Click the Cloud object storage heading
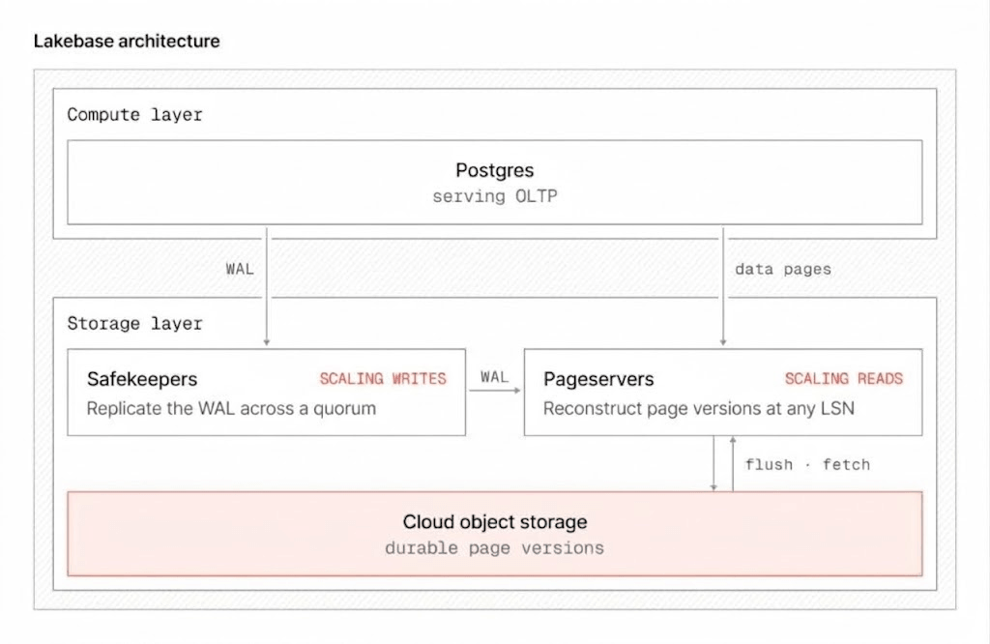Image resolution: width=990 pixels, height=644 pixels. pyautogui.click(x=494, y=522)
